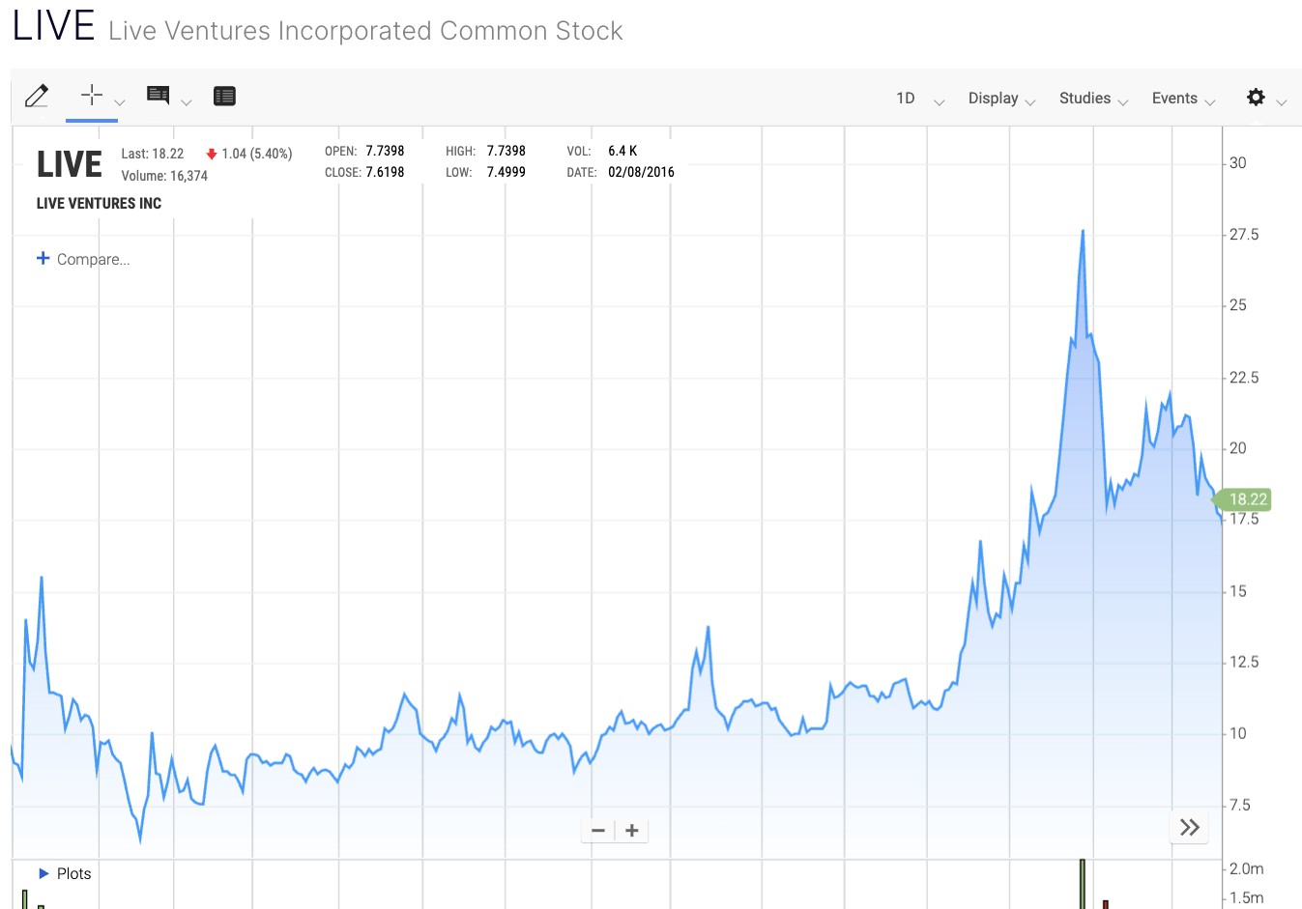
Task: Open the data table view icon
Action: pyautogui.click(x=224, y=96)
